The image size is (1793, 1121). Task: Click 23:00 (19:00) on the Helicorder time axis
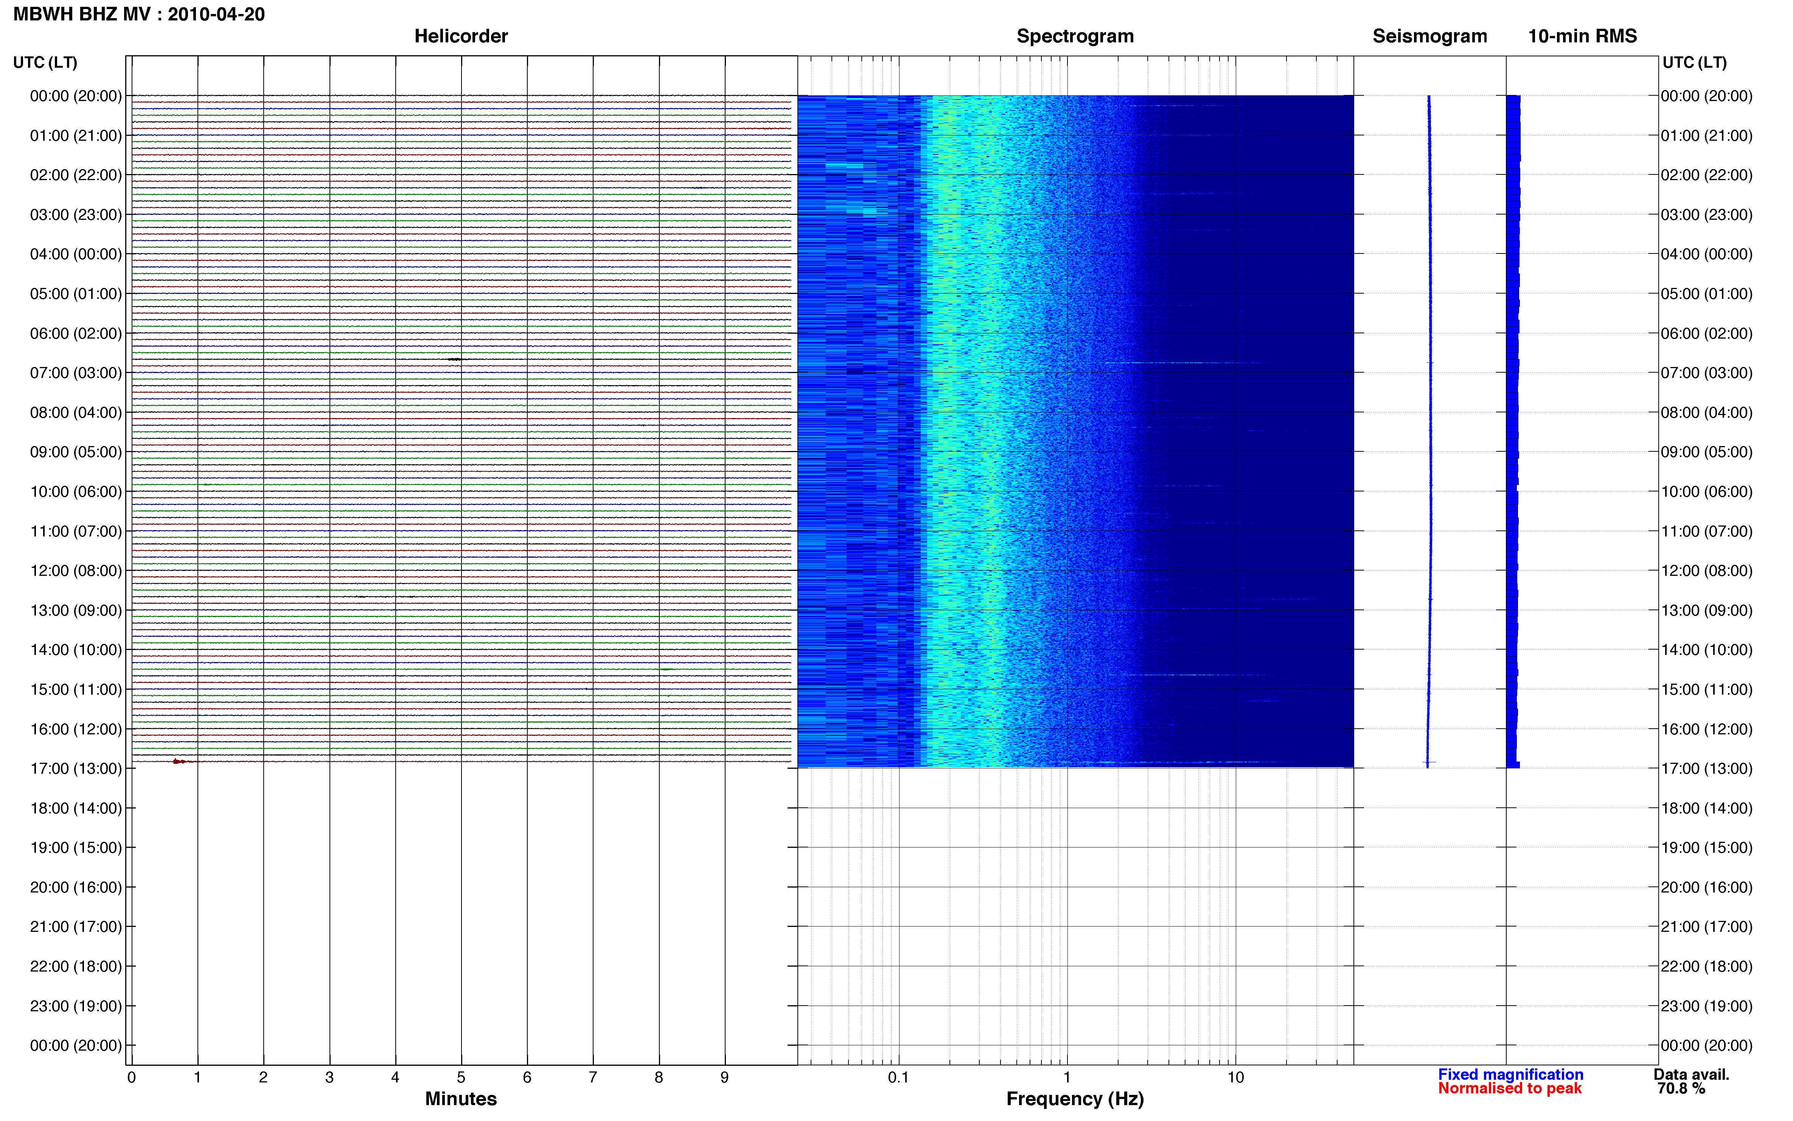point(76,1006)
